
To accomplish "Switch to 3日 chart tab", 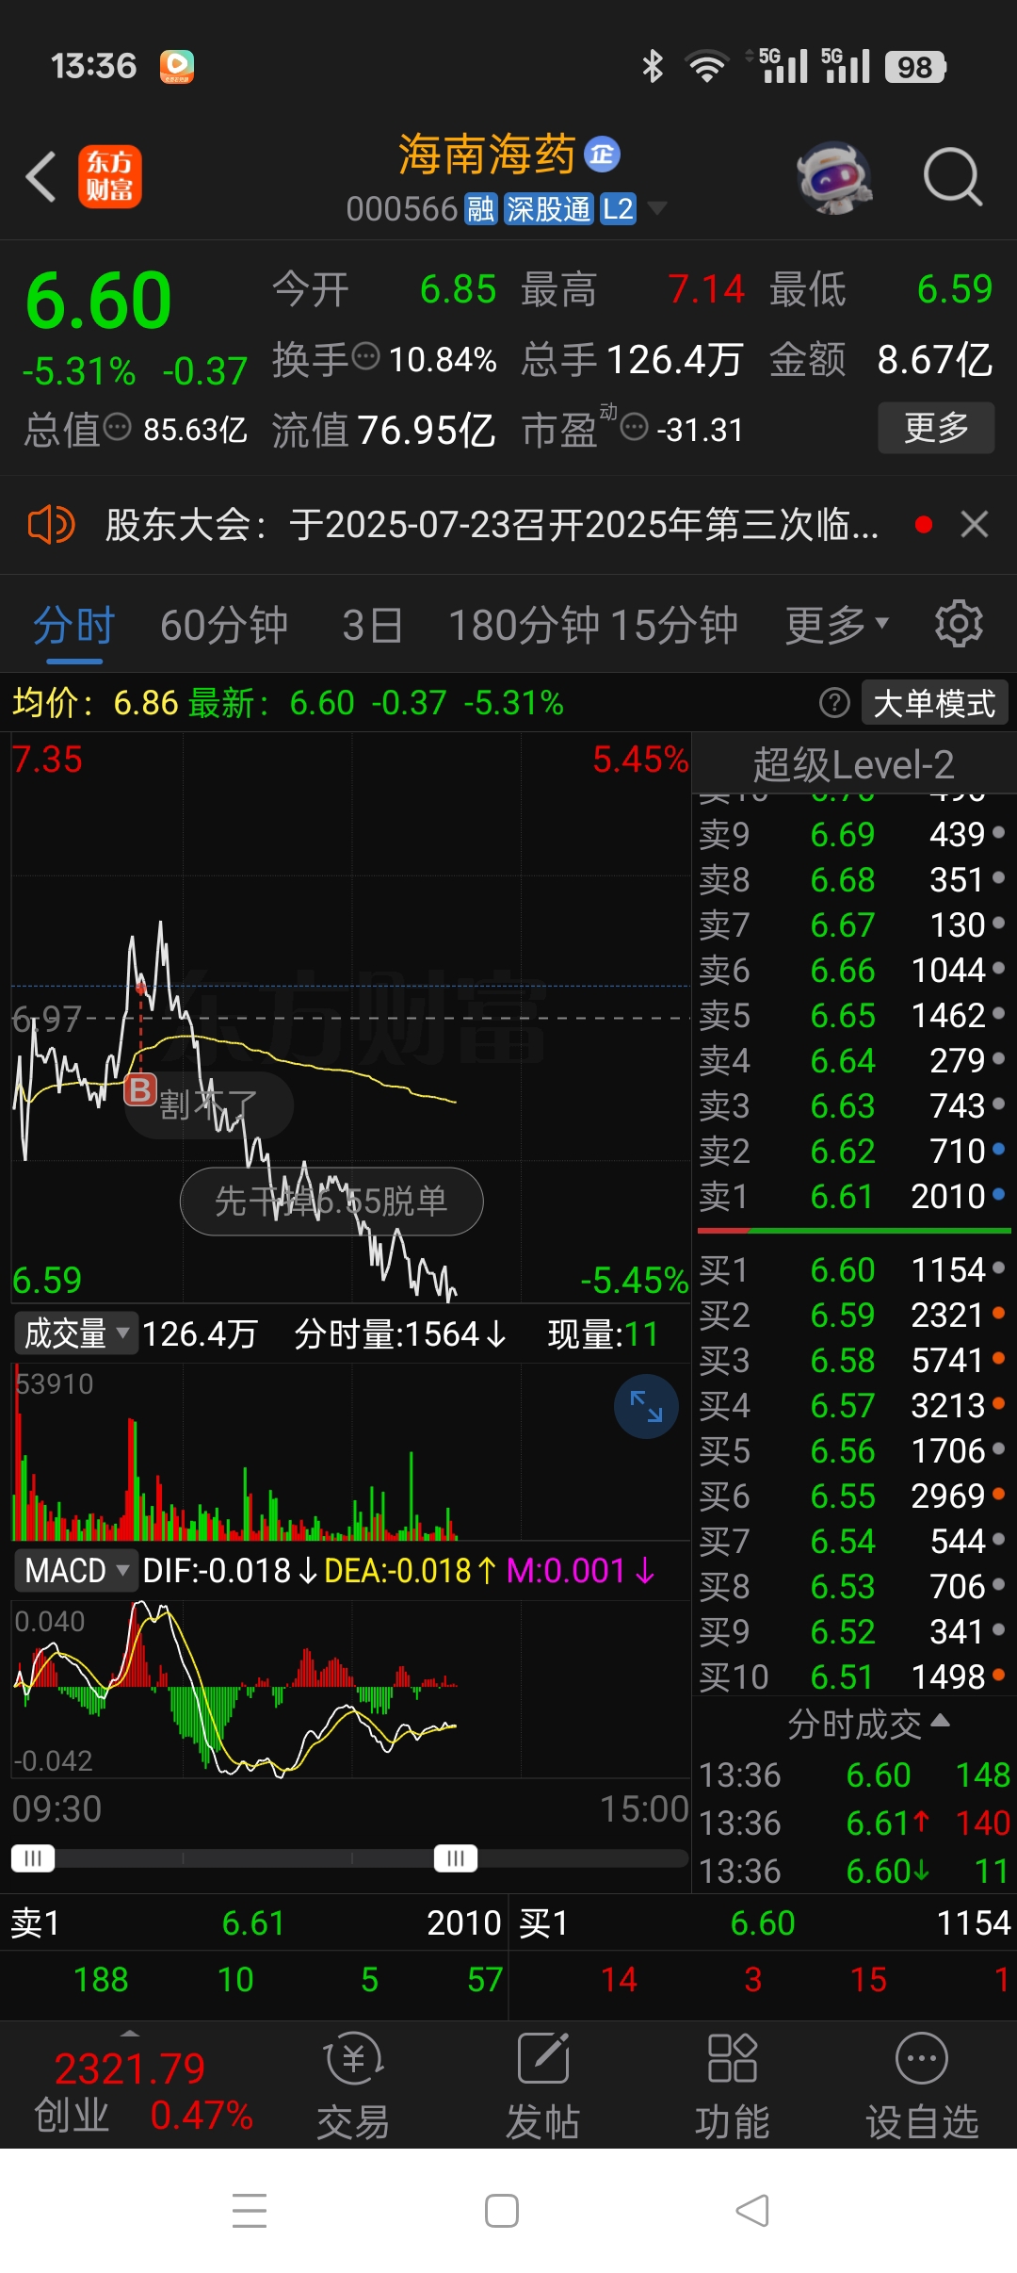I will 373,625.
